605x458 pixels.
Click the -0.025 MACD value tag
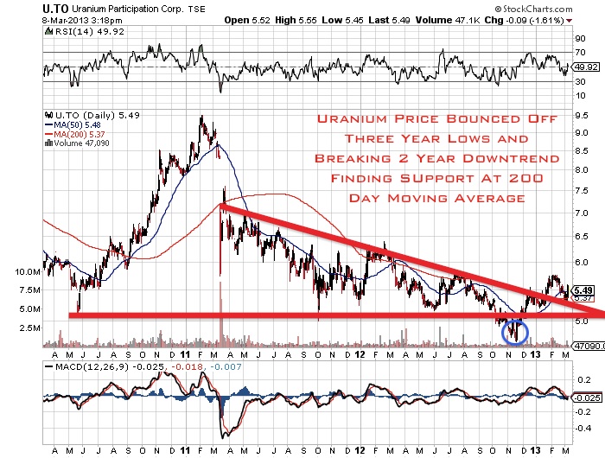tap(586, 398)
